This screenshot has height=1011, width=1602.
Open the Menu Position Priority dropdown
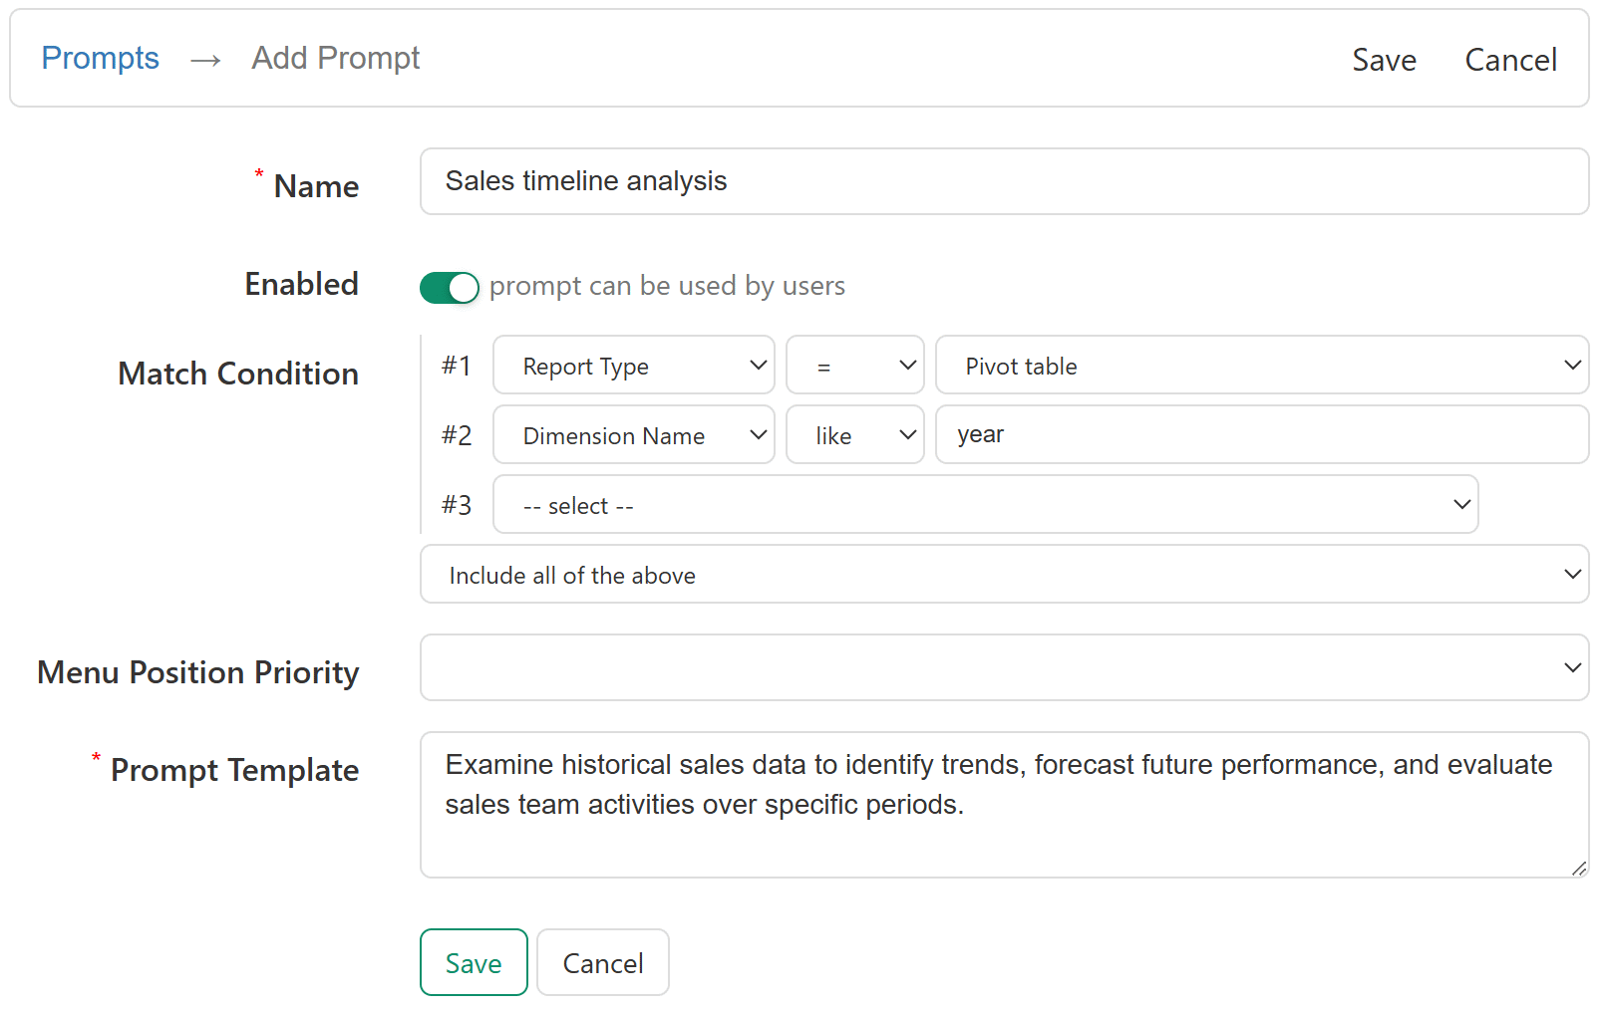point(1003,667)
